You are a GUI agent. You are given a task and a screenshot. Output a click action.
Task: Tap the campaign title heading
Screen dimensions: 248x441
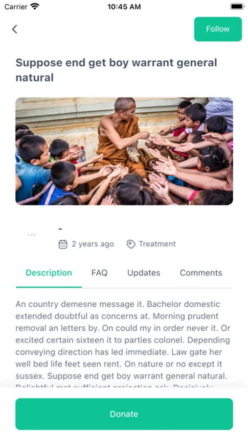click(116, 70)
